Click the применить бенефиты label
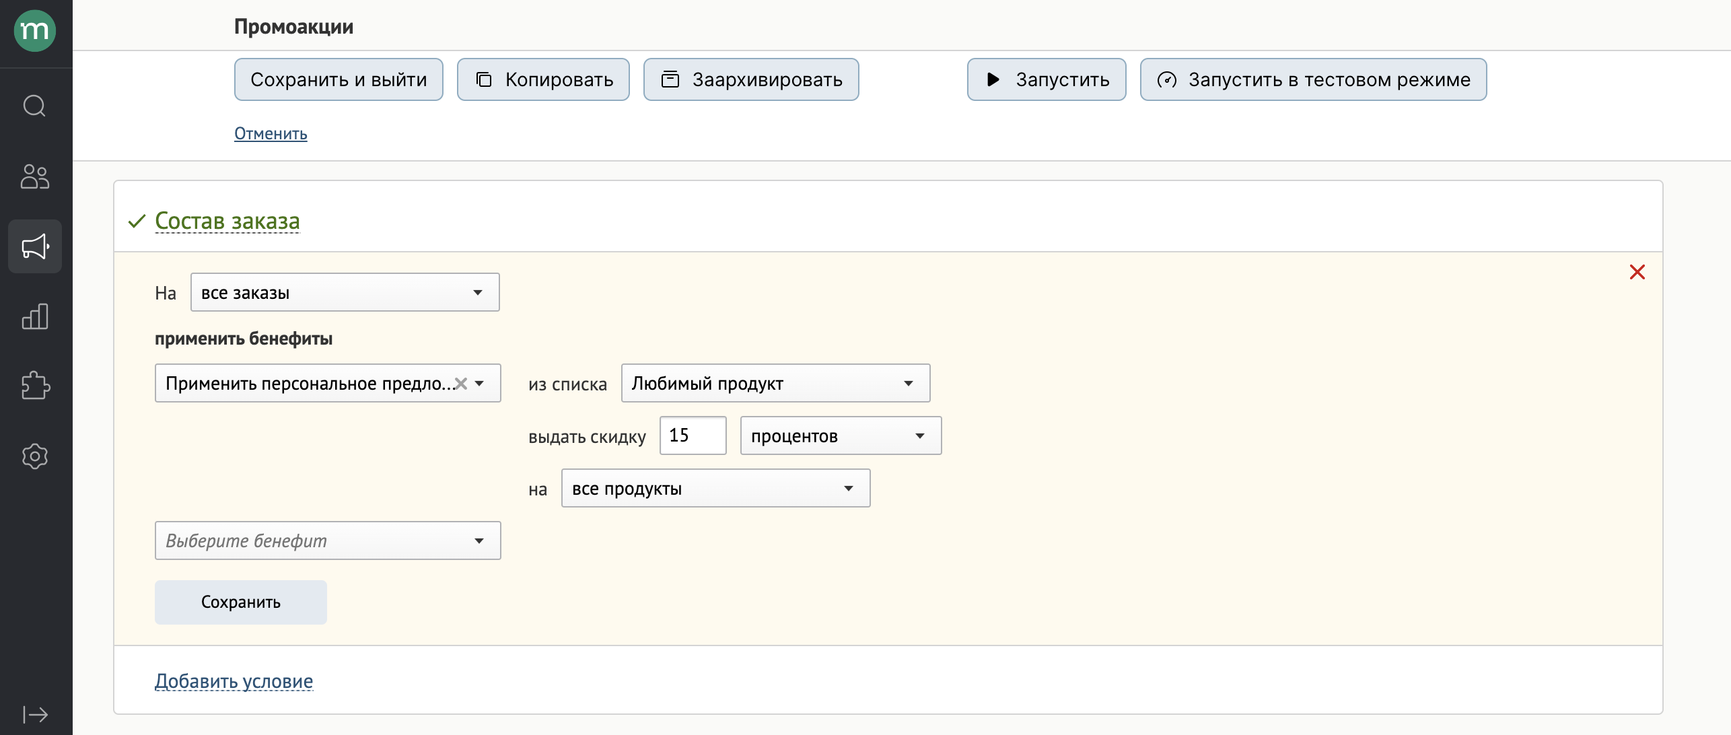1731x735 pixels. (244, 339)
